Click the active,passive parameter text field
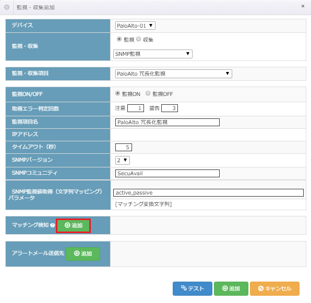This screenshot has width=311, height=303. coord(208,192)
